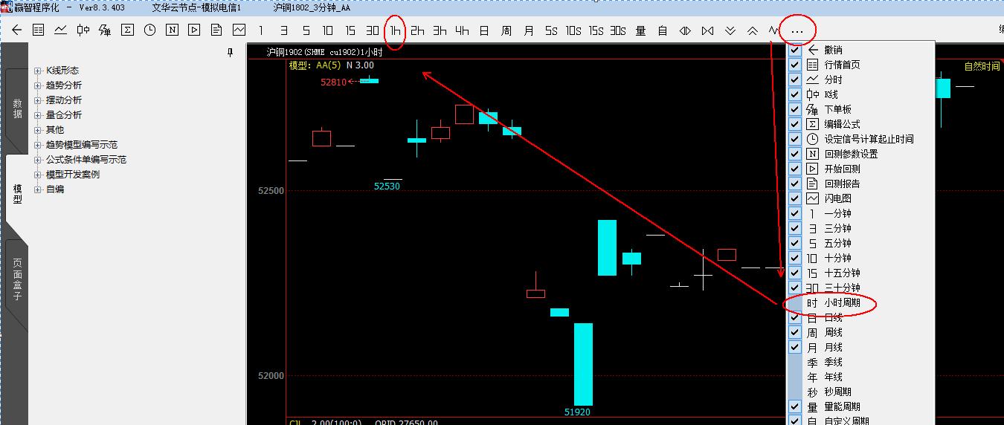The width and height of the screenshot is (1004, 425).
Task: Select the 4h period toolbar button
Action: [462, 30]
